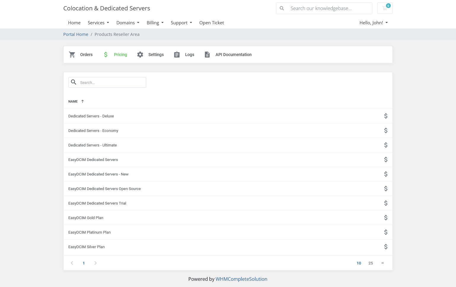Go to the previous page arrow
This screenshot has width=456, height=287.
tap(72, 263)
